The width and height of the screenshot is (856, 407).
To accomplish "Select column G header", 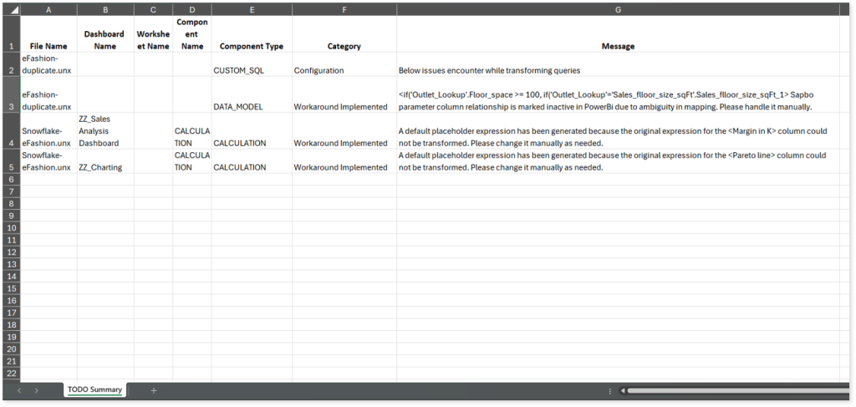I will 617,9.
